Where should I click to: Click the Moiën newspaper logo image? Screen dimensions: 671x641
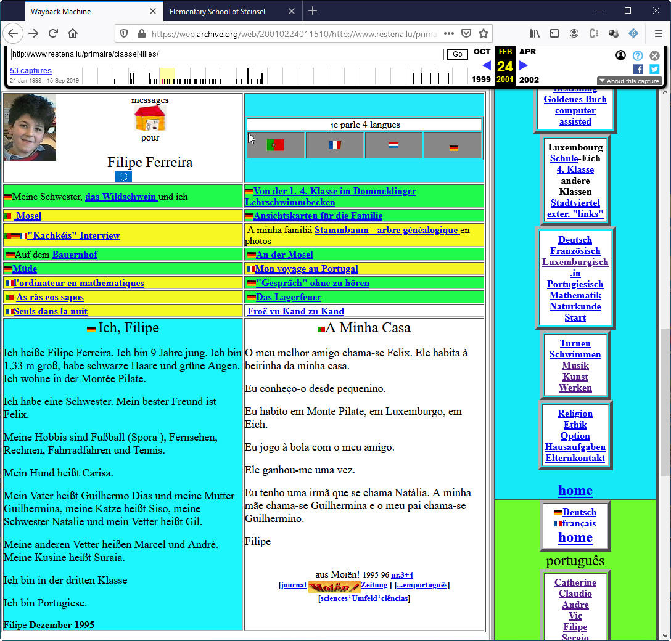(334, 587)
